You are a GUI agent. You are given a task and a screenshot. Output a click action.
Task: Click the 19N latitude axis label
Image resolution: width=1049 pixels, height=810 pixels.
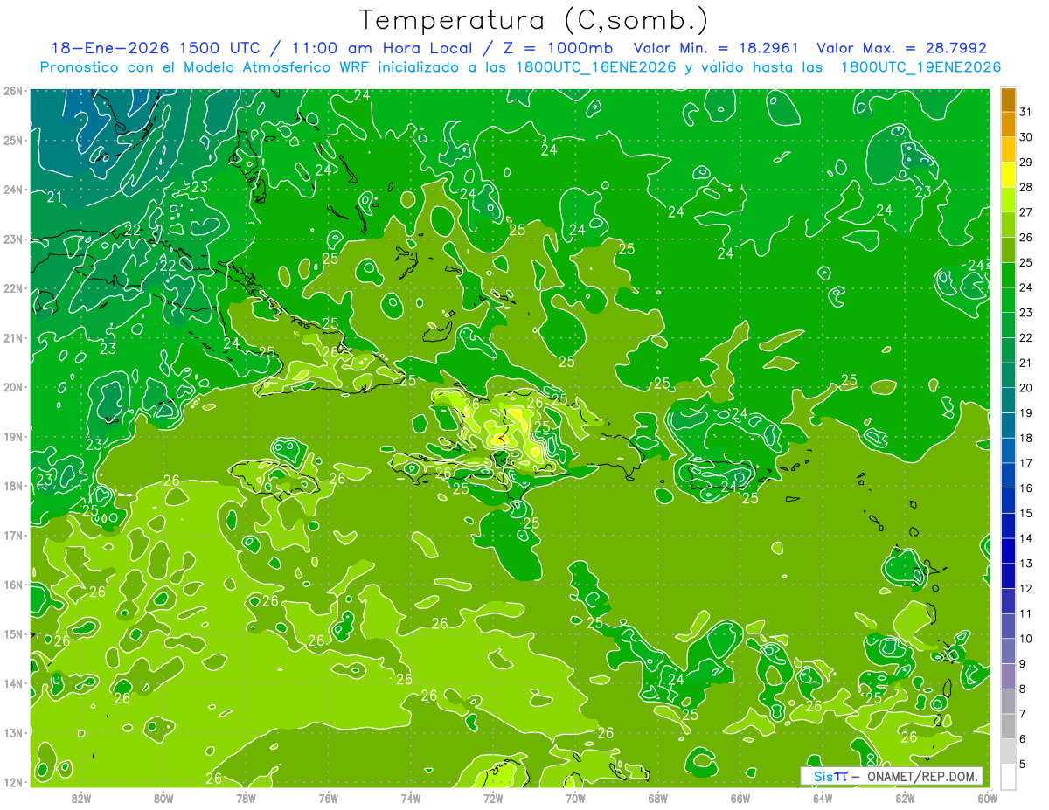pos(12,437)
